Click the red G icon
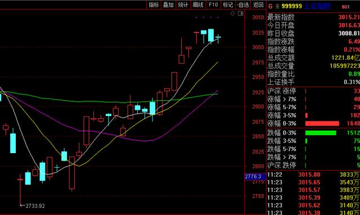The height and width of the screenshot is (215, 360). 270,6
